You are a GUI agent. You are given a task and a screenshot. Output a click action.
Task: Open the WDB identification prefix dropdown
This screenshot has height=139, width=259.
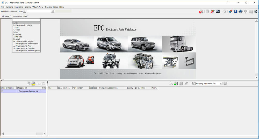click(24, 11)
